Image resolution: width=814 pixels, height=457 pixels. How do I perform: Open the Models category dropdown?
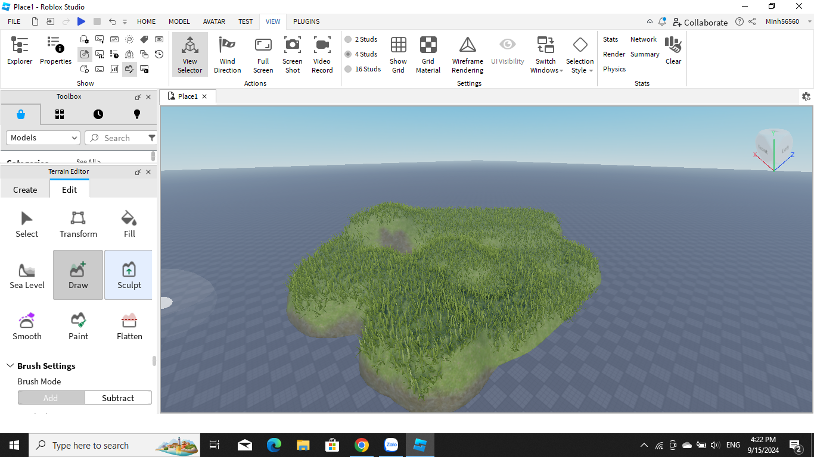(x=43, y=137)
